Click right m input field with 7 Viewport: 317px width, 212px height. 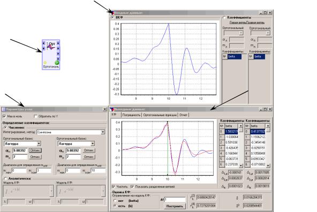(73, 157)
